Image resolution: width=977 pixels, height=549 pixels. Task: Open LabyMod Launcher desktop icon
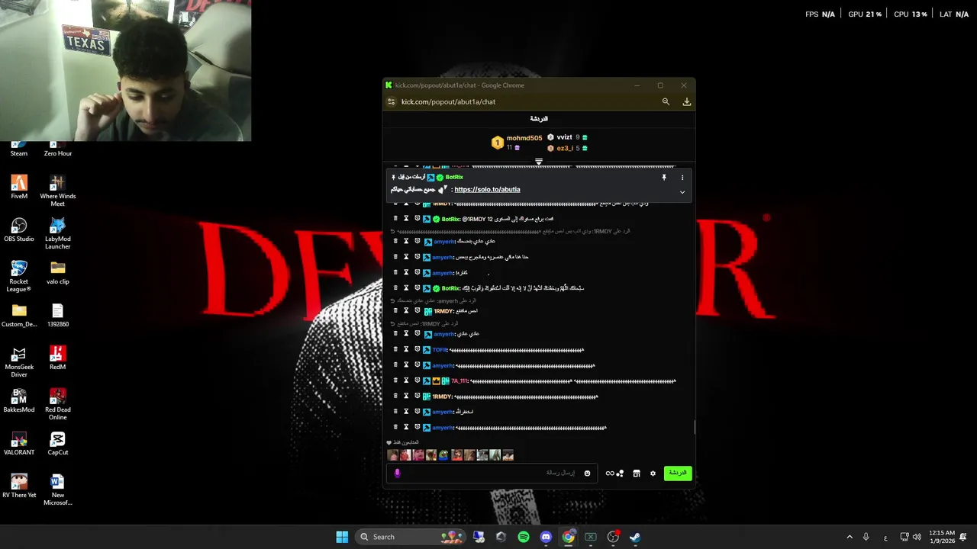click(x=57, y=233)
